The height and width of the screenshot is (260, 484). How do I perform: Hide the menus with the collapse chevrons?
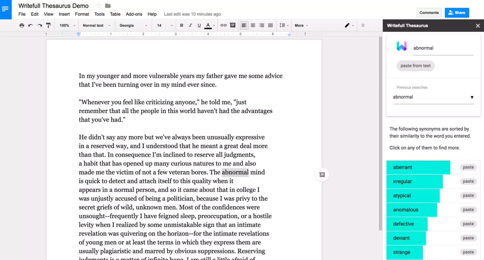[363, 25]
